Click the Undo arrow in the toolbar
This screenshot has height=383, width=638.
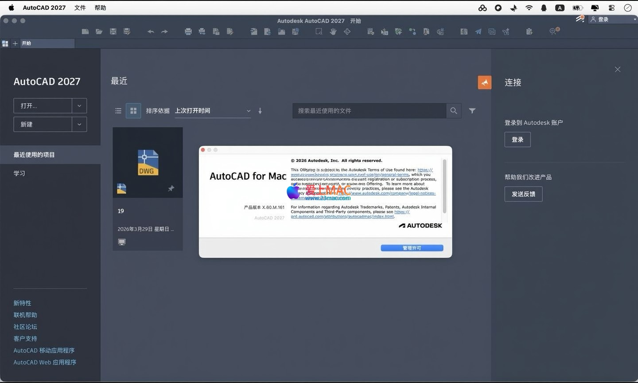[151, 31]
